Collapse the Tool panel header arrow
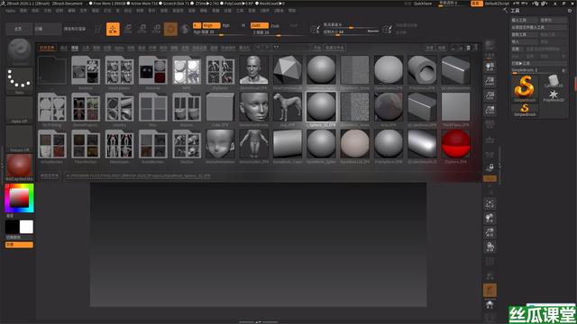The image size is (577, 324). 506,10
